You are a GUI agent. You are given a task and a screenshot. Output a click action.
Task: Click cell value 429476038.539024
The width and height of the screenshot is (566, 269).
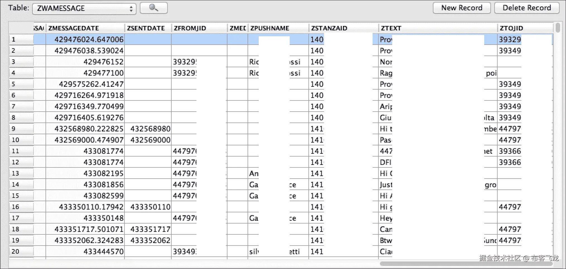click(x=85, y=51)
